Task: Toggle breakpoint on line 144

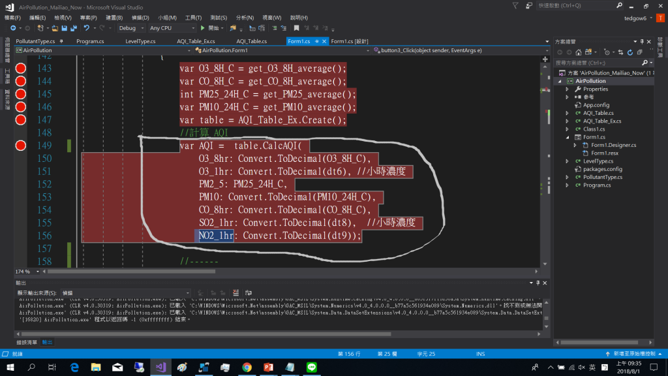Action: [20, 81]
